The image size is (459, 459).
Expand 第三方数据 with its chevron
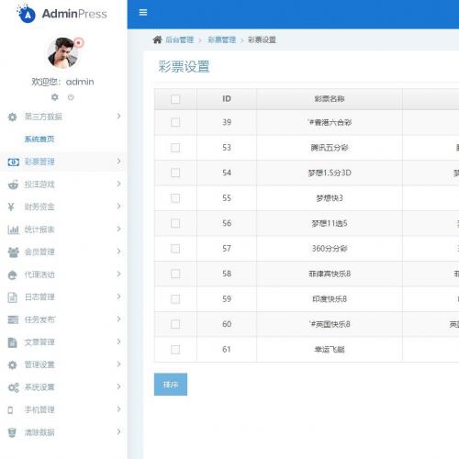click(119, 116)
